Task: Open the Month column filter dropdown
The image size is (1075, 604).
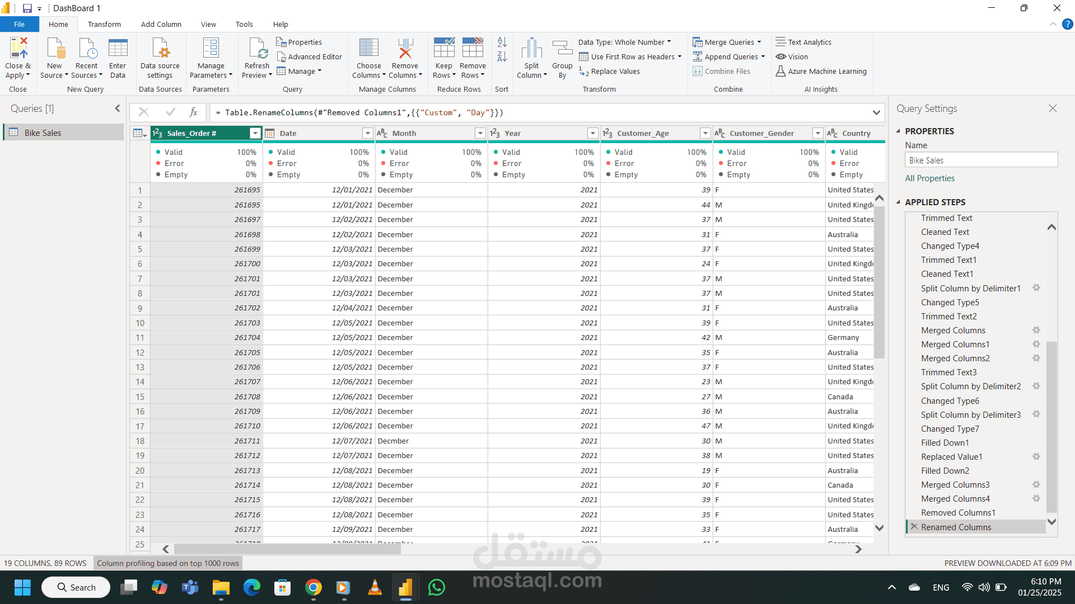Action: (480, 133)
